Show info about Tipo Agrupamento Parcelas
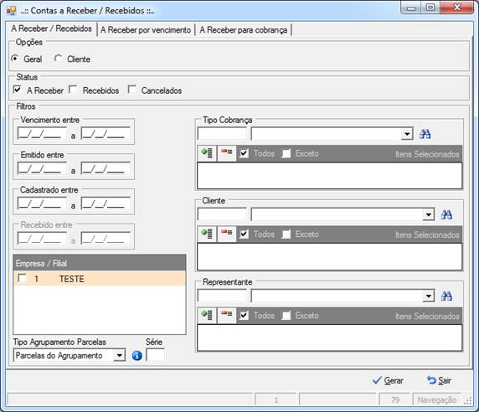The width and height of the screenshot is (479, 412). pyautogui.click(x=136, y=356)
